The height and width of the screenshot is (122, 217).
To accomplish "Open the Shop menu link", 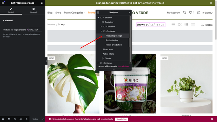I will (x=58, y=13).
